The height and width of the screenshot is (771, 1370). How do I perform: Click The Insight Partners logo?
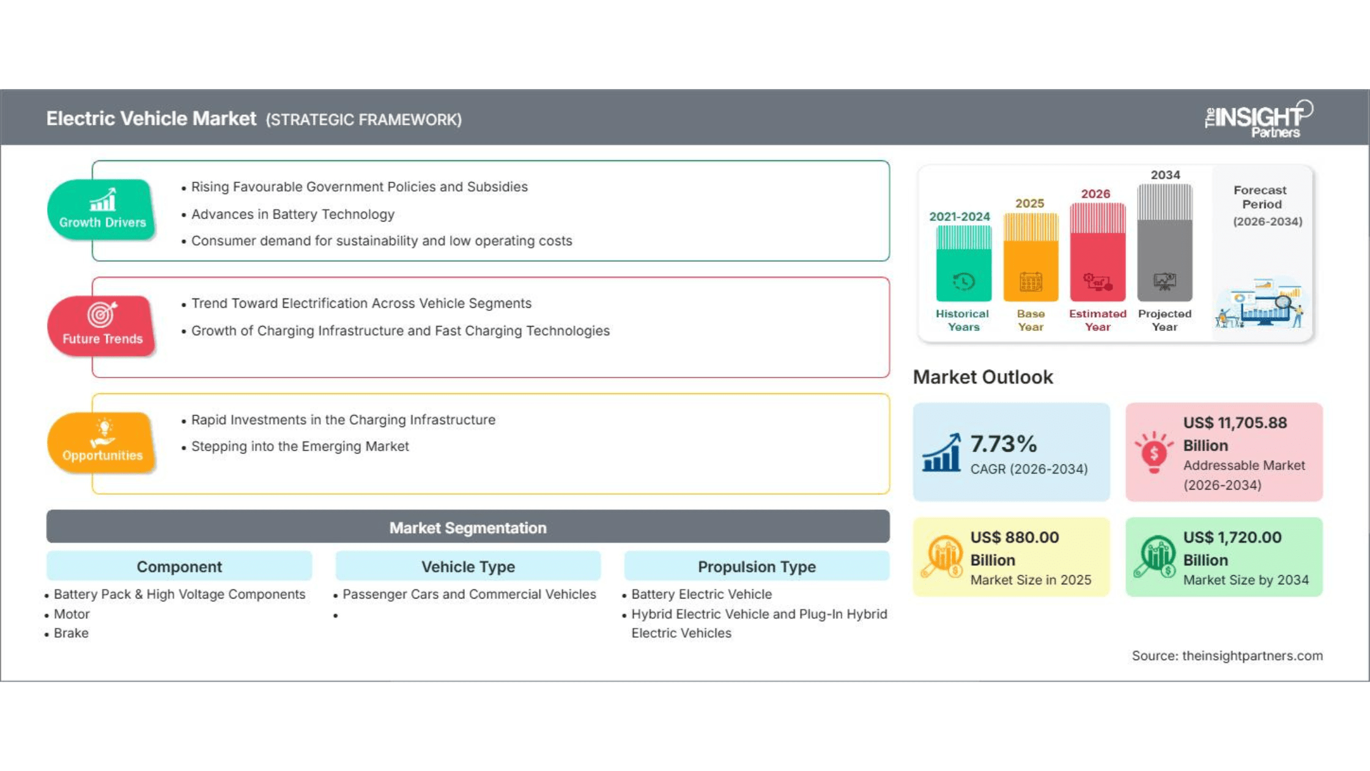[x=1259, y=119]
